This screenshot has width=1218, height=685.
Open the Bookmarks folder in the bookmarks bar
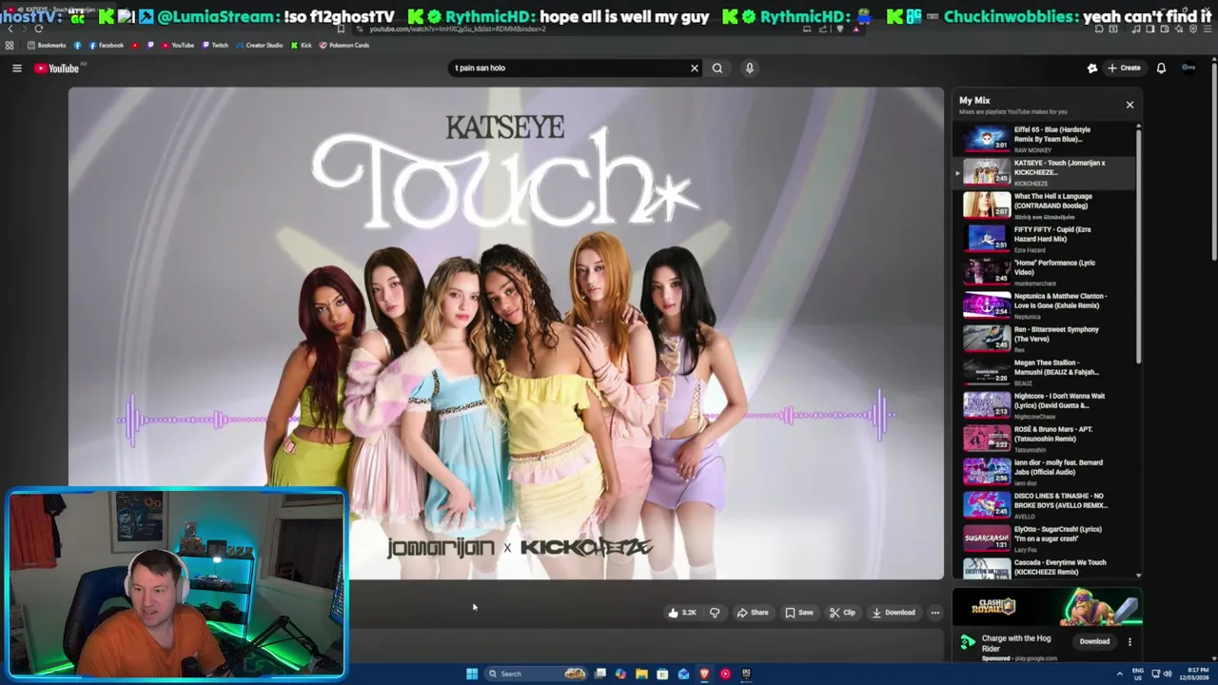pos(48,45)
